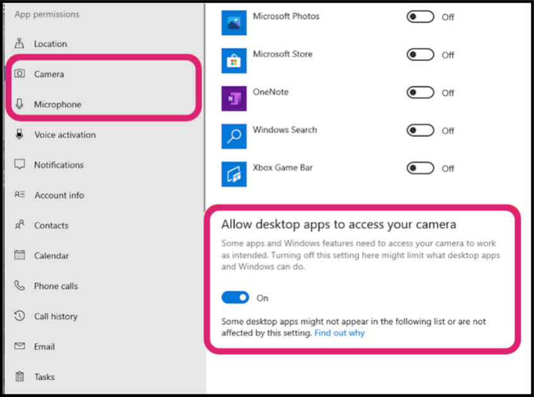The width and height of the screenshot is (534, 397).
Task: Click the sidebar vertical scrollbar
Action: pyautogui.click(x=204, y=107)
